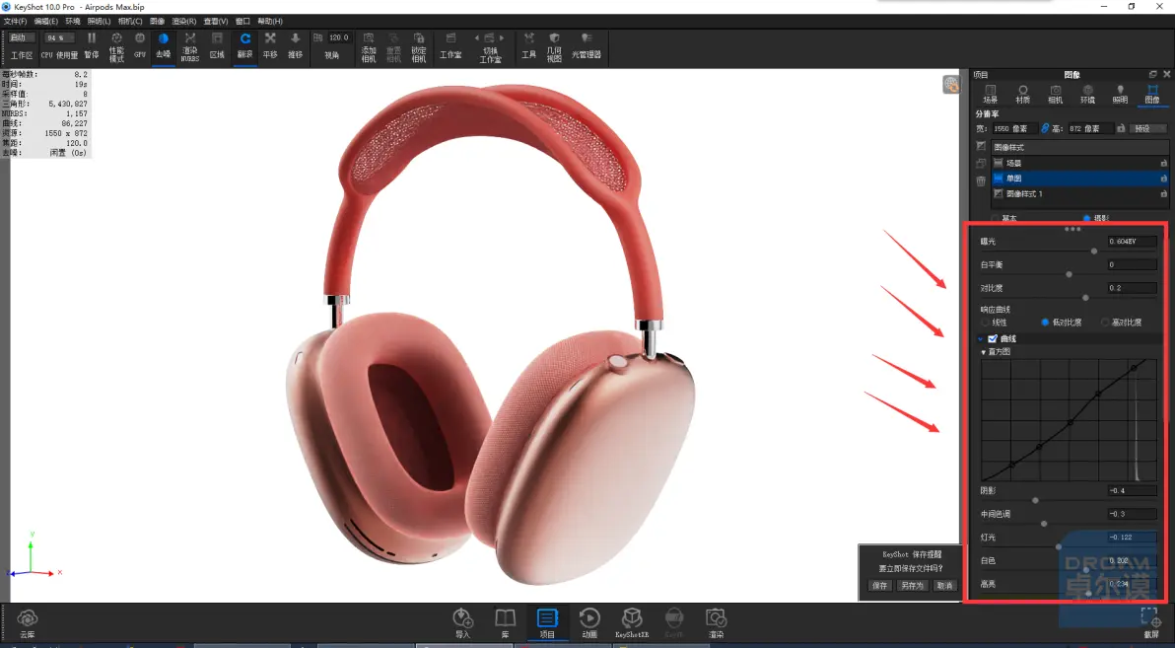Open Geometry View (几何视图)
The image size is (1175, 648).
click(x=554, y=46)
